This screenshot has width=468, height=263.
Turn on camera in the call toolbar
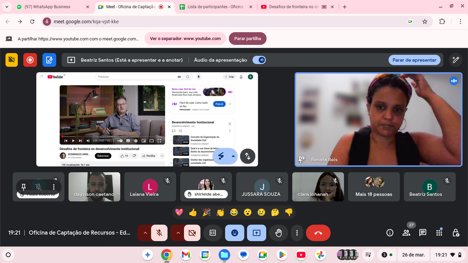(x=192, y=233)
